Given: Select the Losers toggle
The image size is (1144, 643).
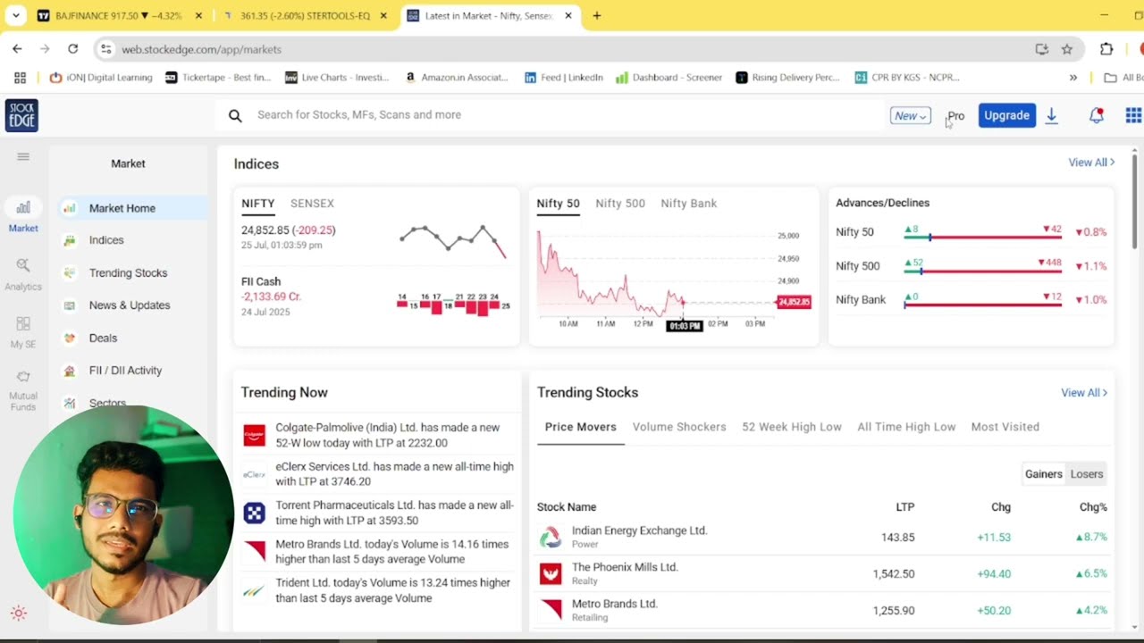Looking at the screenshot, I should (1087, 474).
